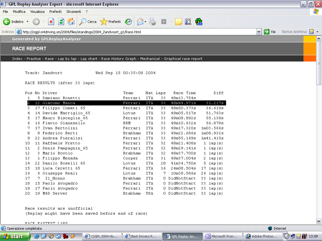Viewport: 322px width, 241px height.
Task: Open the Modifica menu
Action: coord(19,12)
